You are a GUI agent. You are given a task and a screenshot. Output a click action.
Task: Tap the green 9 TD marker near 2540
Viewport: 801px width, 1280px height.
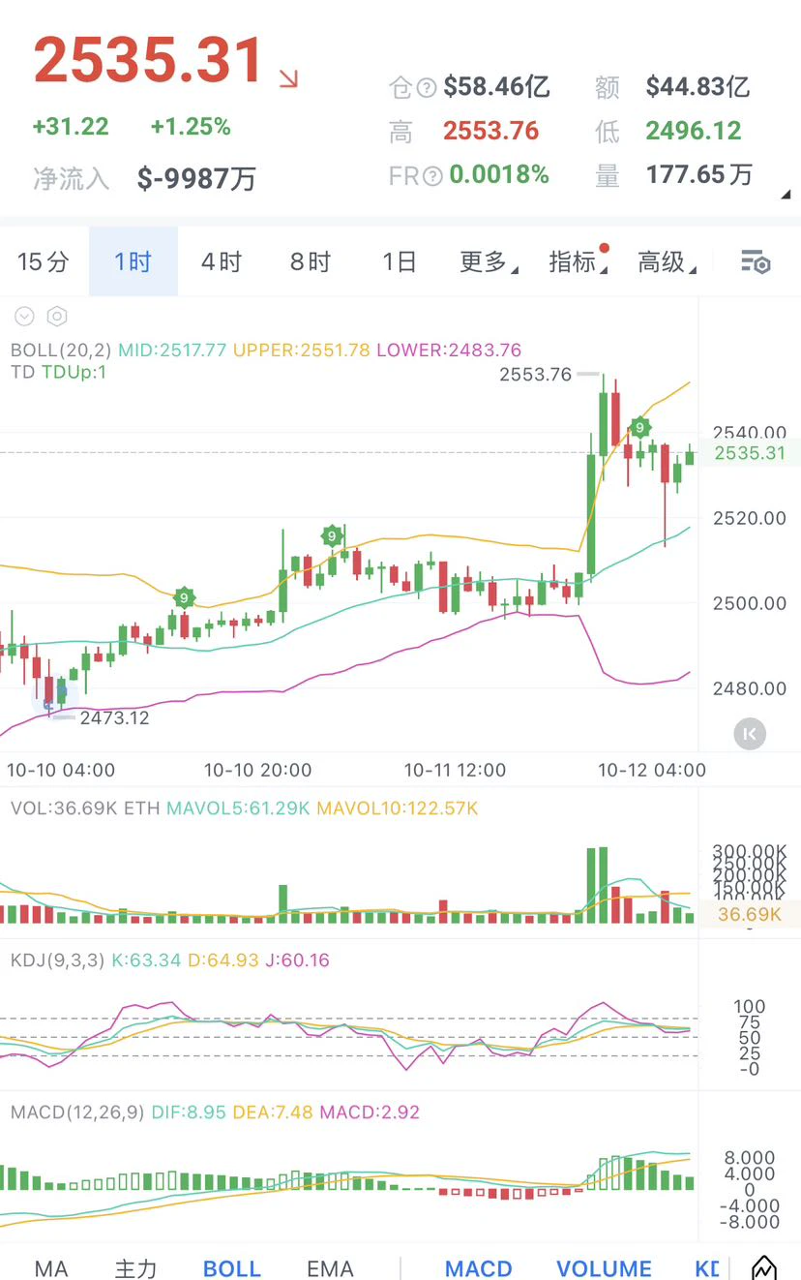639,426
